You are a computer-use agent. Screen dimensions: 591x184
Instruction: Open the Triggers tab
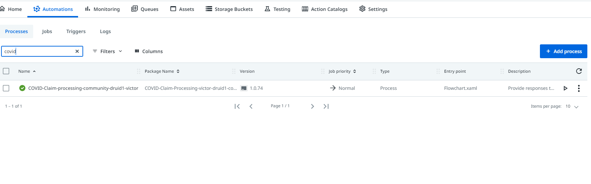pyautogui.click(x=76, y=32)
